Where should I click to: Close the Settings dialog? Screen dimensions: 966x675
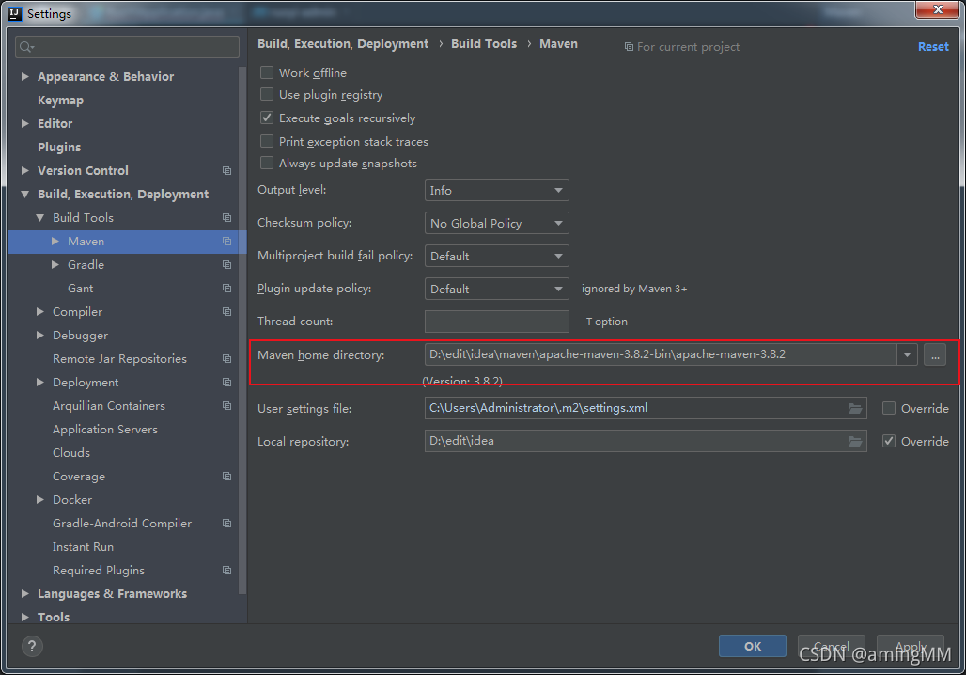938,9
